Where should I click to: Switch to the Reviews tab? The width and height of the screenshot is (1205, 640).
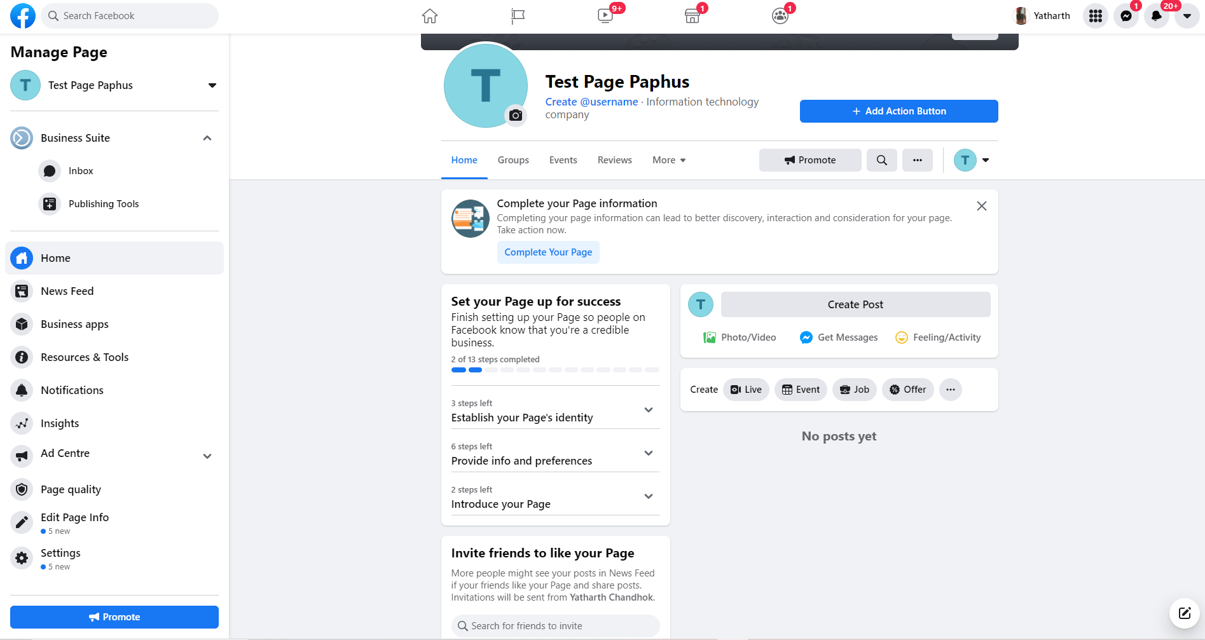[x=615, y=160]
